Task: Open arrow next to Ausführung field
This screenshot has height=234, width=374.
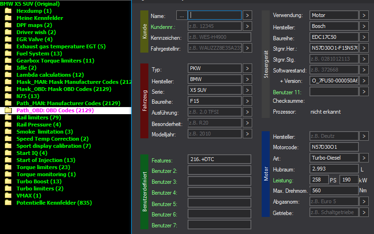Action: [247, 112]
